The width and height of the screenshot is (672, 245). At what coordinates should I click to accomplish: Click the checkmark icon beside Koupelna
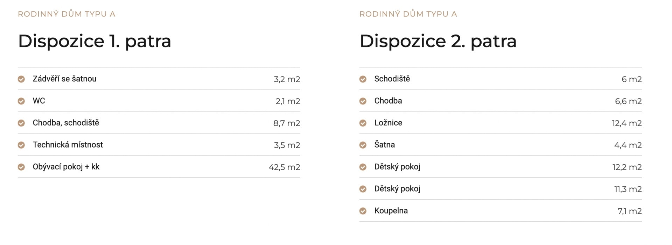point(363,211)
